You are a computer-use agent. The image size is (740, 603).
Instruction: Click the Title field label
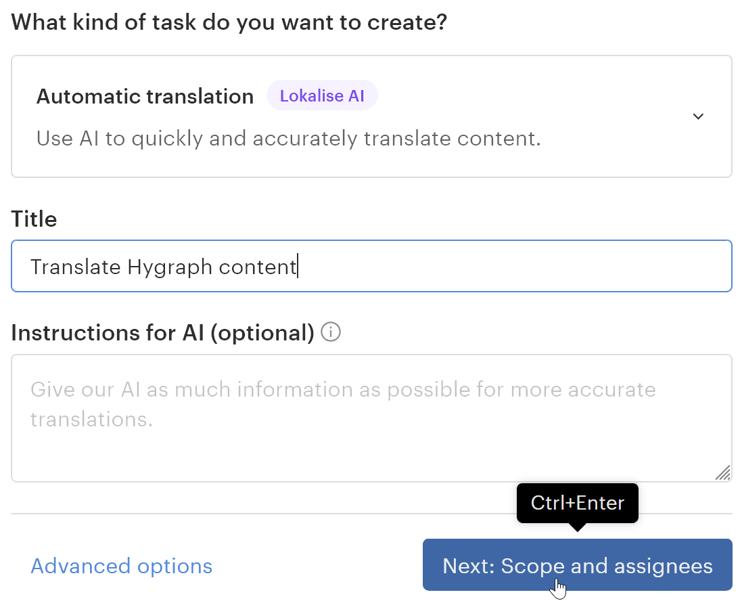pyautogui.click(x=34, y=219)
